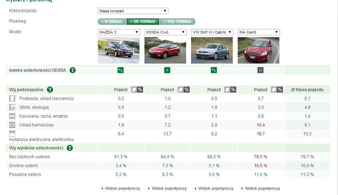Toggle arrow chart view in Honda Civic column
338x195 pixels.
(180, 90)
